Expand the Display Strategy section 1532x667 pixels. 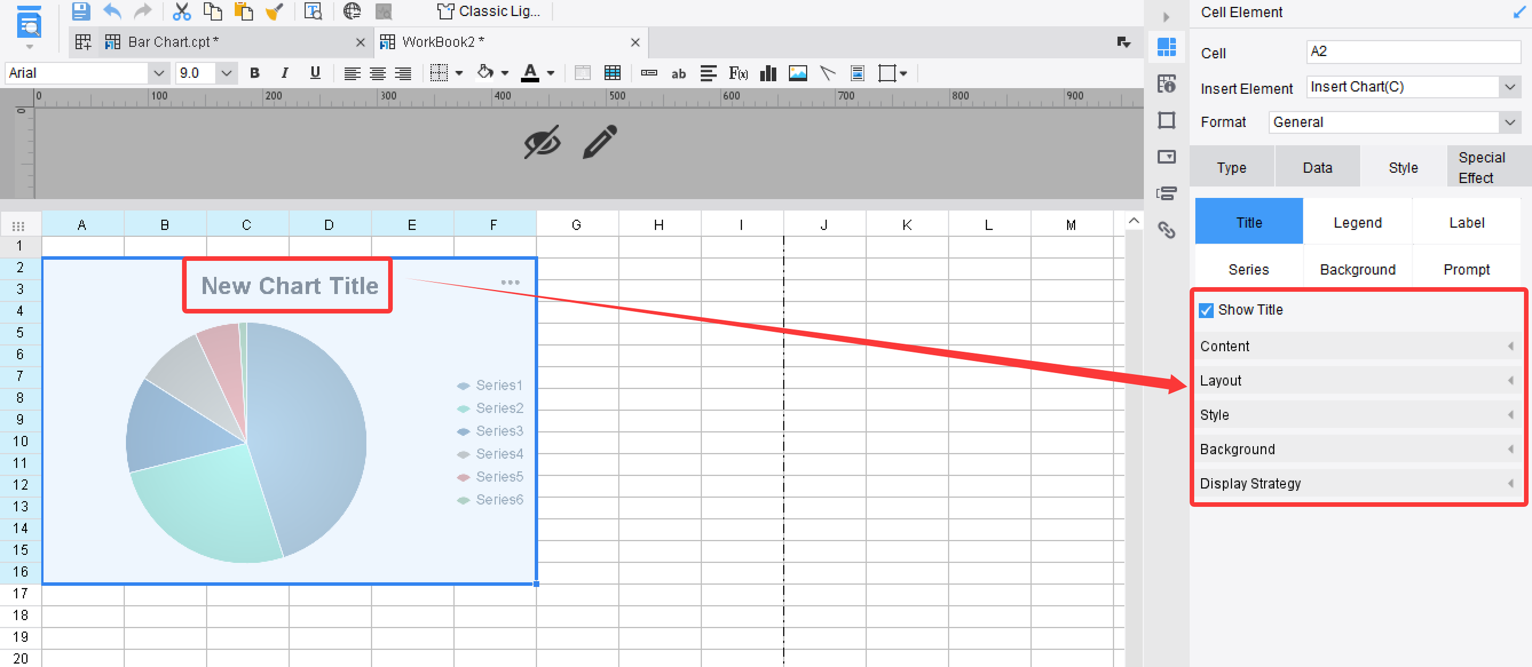tap(1358, 483)
